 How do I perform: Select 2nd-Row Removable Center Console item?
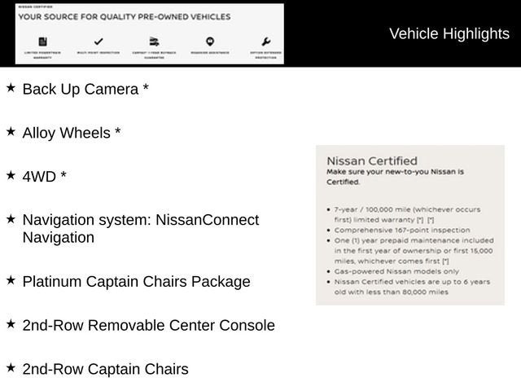[x=148, y=325]
